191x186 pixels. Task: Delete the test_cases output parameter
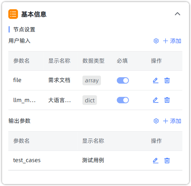(x=167, y=160)
